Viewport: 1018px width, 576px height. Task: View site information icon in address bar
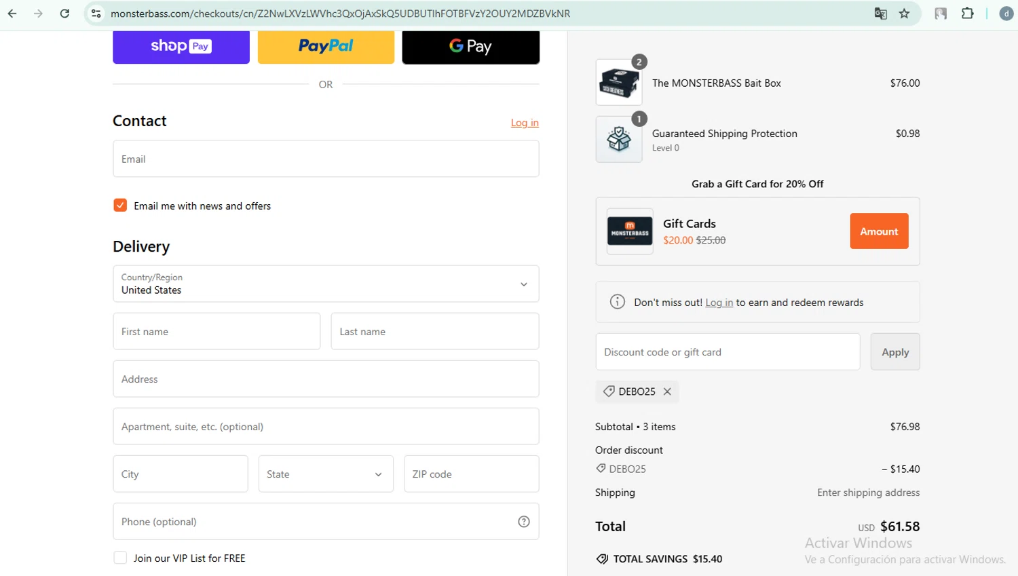(96, 14)
